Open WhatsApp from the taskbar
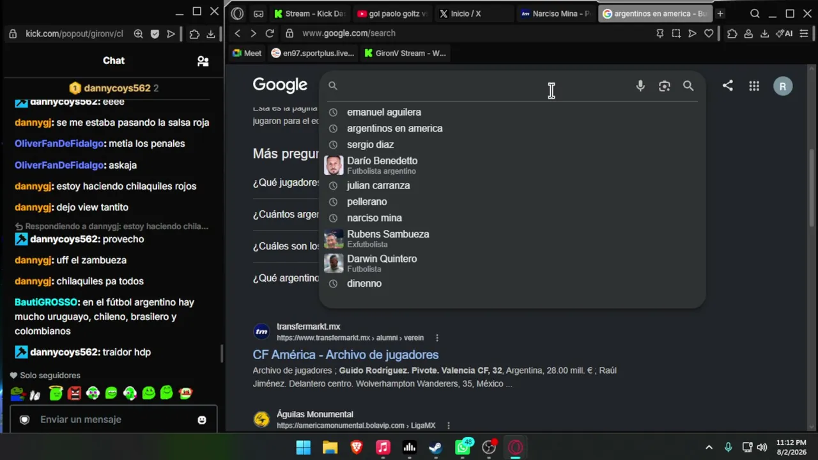The image size is (818, 460). (x=463, y=447)
